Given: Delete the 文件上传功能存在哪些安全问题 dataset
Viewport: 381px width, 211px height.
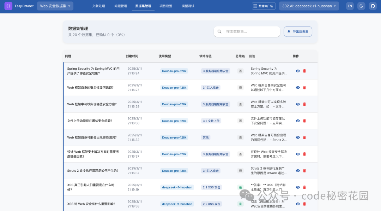Looking at the screenshot, I should (x=304, y=121).
